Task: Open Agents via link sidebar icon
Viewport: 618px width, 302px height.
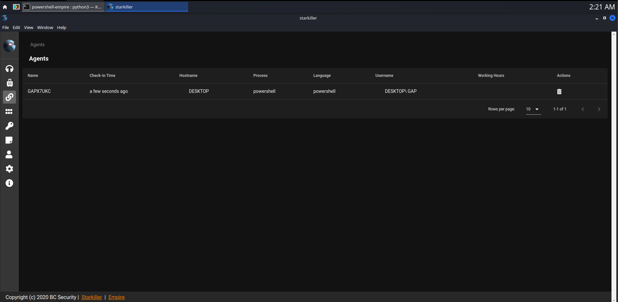Action: pos(9,97)
